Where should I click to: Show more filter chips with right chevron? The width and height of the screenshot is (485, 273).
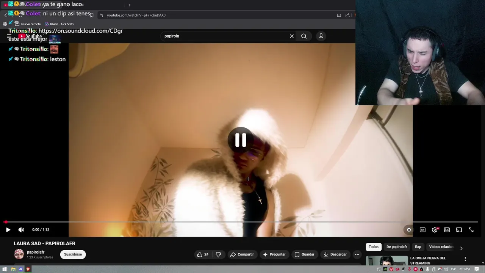pos(461,248)
